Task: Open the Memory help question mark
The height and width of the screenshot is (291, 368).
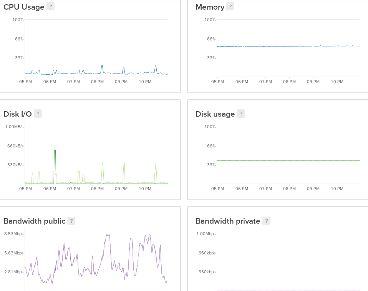Action: 230,7
